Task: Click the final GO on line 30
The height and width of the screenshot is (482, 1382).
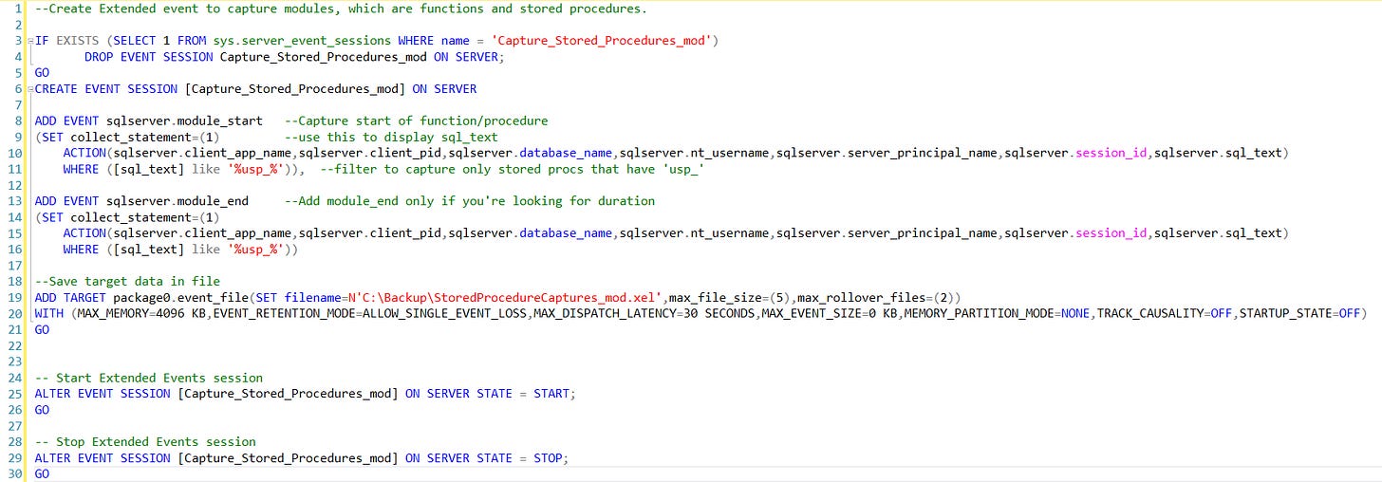Action: (x=43, y=473)
